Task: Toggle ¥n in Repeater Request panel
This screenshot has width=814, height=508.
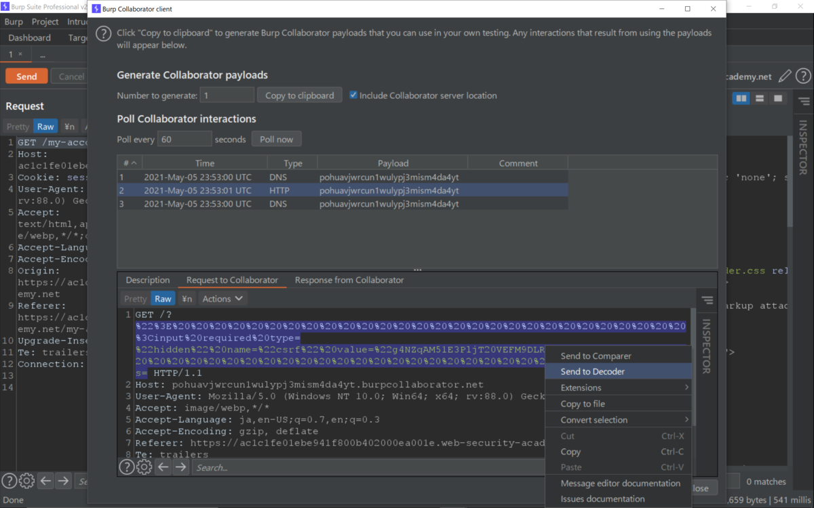Action: 69,127
